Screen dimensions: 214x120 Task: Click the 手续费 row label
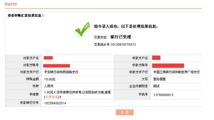pyautogui.click(x=34, y=94)
